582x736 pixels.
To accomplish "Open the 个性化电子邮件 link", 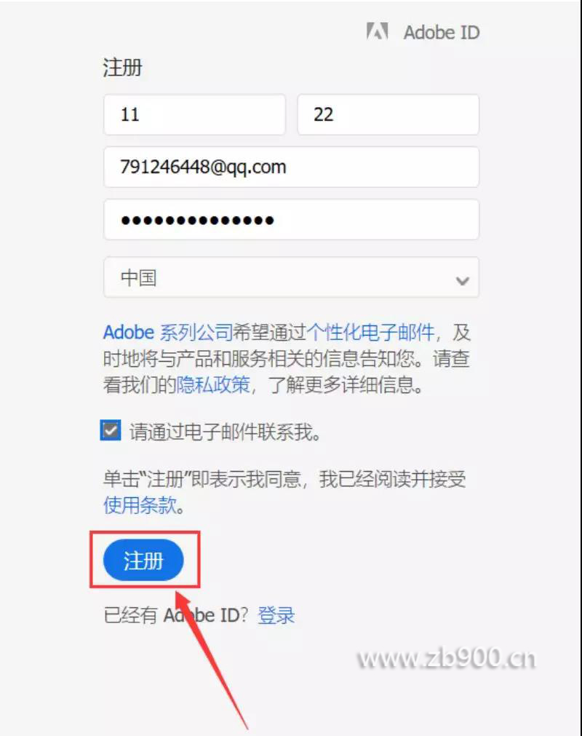I will (370, 332).
